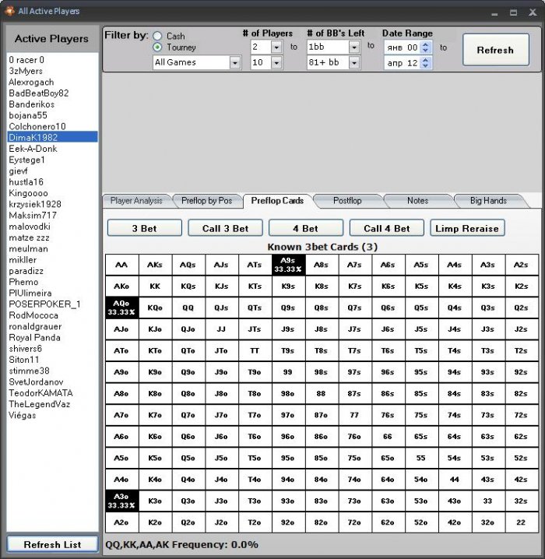Select player krzysiek1928
Screen dimensions: 545x559
point(52,204)
